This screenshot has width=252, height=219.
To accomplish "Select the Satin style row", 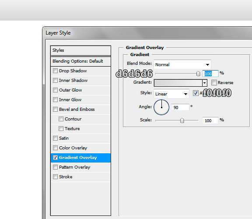I will (80, 138).
